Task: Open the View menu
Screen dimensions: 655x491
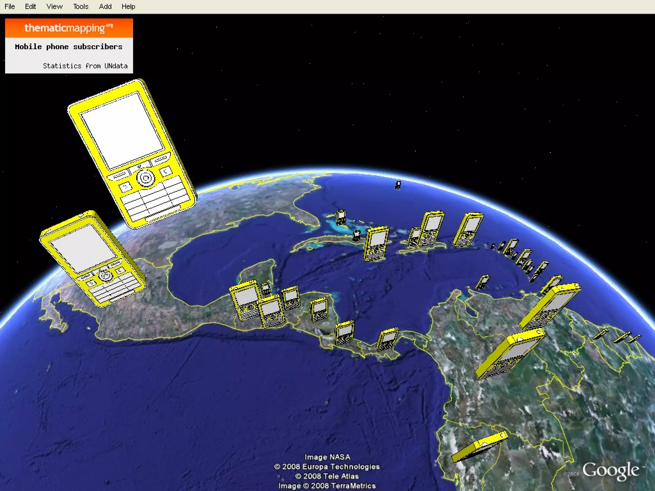Action: (54, 6)
